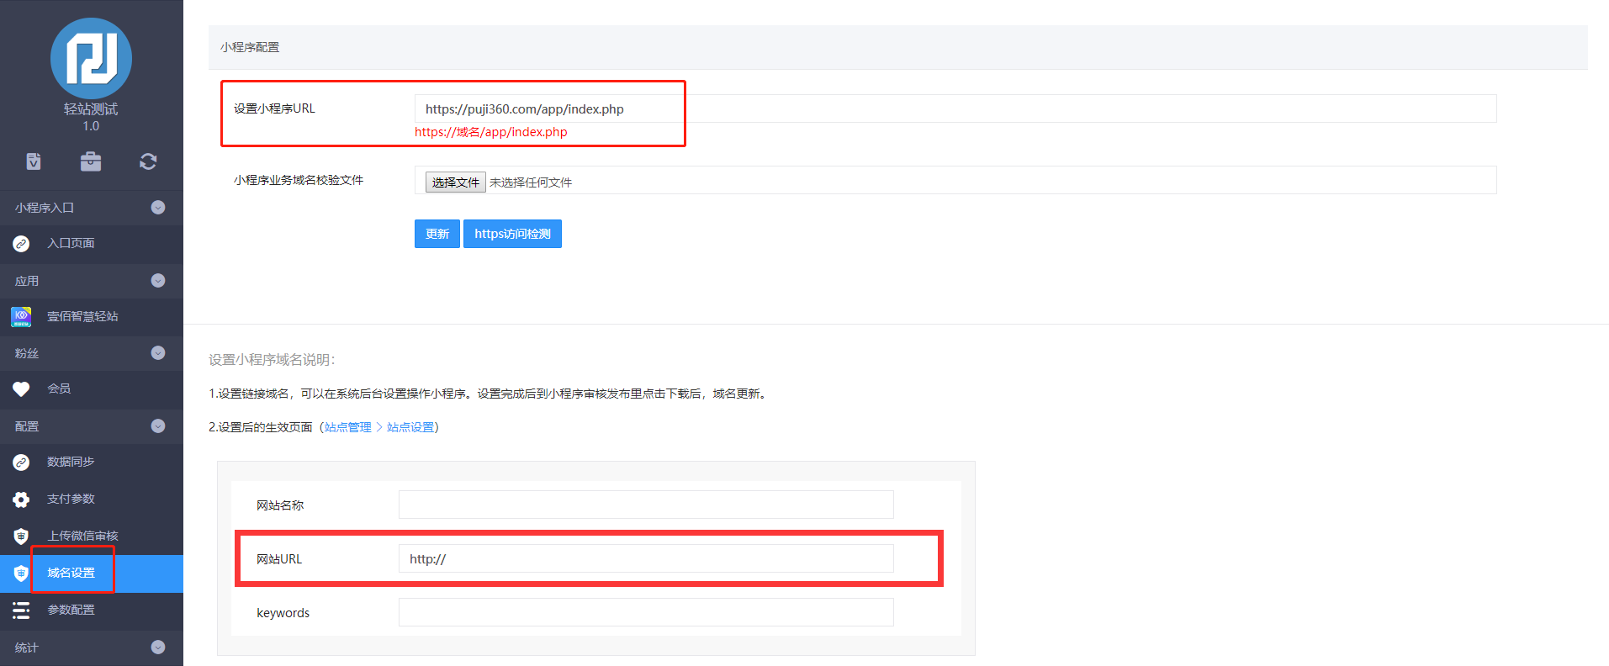Open the 数据同步 menu item
Viewport: 1609px width, 666px height.
(x=92, y=462)
